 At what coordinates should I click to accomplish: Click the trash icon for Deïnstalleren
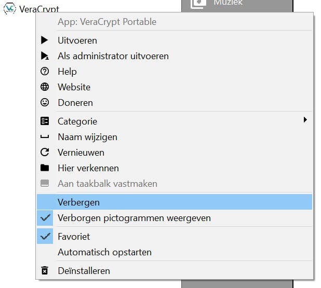click(x=45, y=270)
